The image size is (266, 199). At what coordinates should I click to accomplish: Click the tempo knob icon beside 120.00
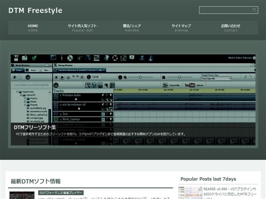click(89, 77)
